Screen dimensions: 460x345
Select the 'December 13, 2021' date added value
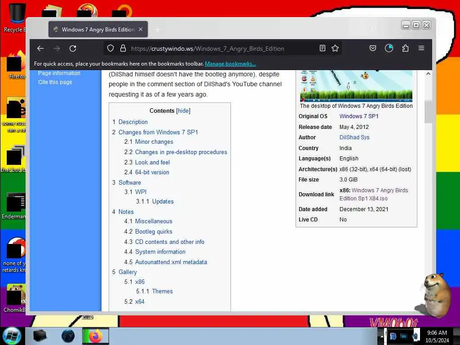pyautogui.click(x=364, y=209)
